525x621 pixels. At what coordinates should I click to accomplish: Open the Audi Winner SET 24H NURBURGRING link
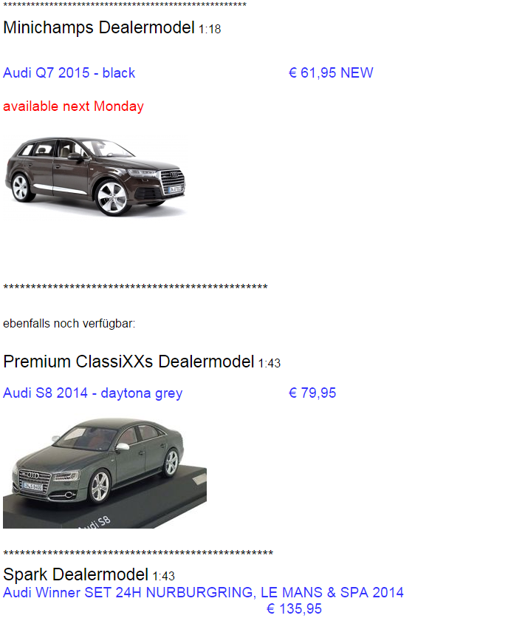coord(203,592)
